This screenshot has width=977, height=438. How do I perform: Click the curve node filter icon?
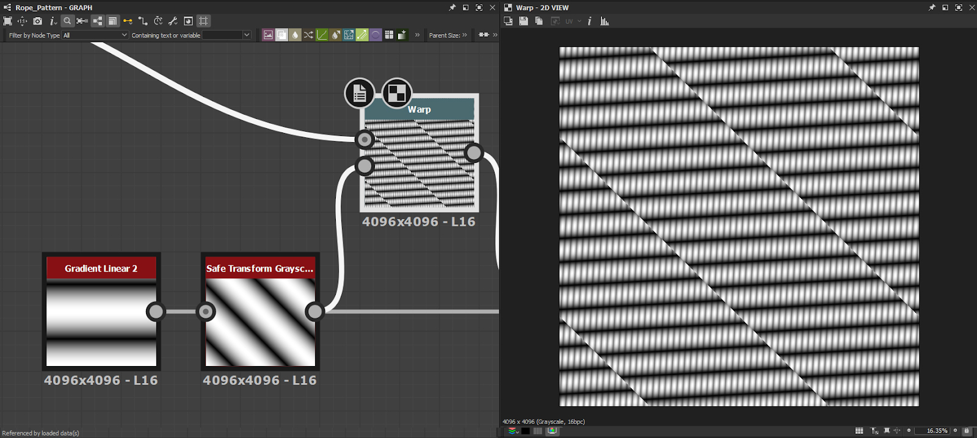point(322,35)
